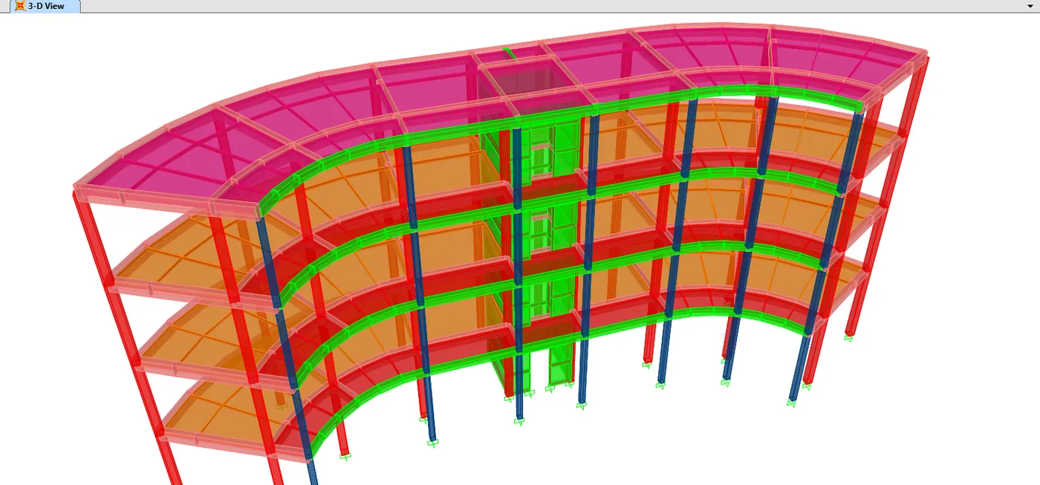Click the short green beam atop the roof
Viewport: 1040px width, 485px height.
click(x=509, y=53)
